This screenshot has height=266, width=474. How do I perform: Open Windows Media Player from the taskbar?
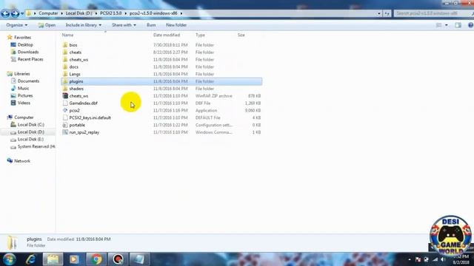click(x=74, y=259)
